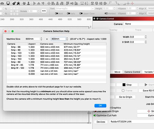Click the Devices button

[x=101, y=122]
